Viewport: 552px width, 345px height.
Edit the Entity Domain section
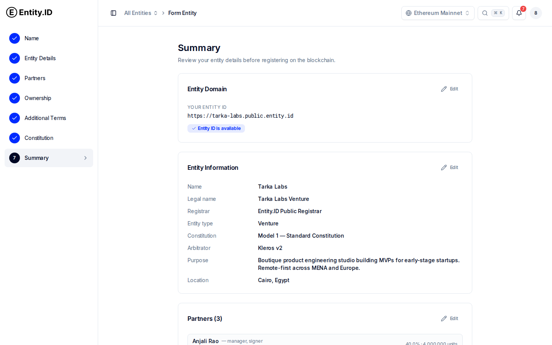point(450,89)
